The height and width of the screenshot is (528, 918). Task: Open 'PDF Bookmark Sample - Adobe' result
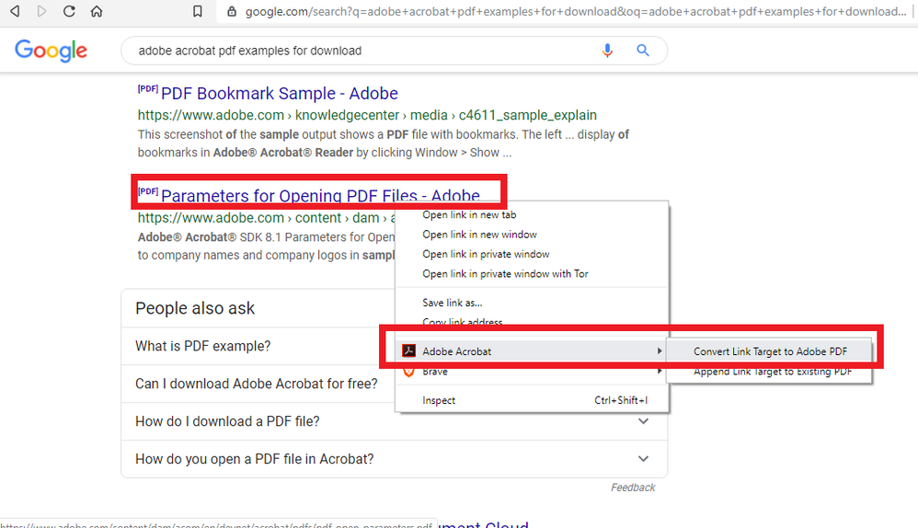279,94
